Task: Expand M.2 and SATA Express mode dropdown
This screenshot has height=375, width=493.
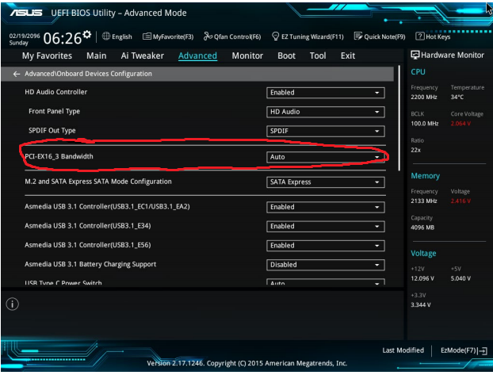Action: coord(326,182)
